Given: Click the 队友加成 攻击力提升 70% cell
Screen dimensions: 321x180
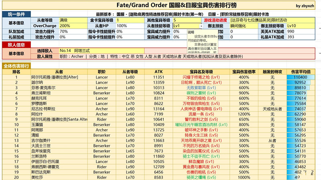Looking at the screenshot, I should coord(73,32).
